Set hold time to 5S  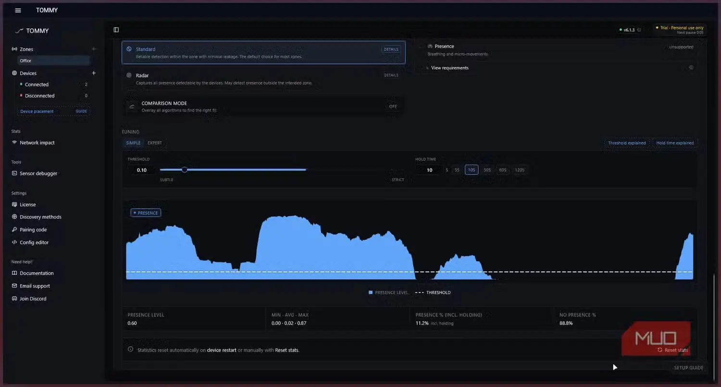(457, 170)
